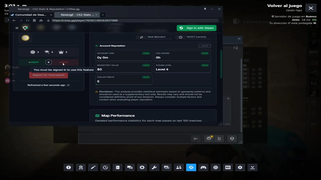Close the friends chat window

[239, 39]
